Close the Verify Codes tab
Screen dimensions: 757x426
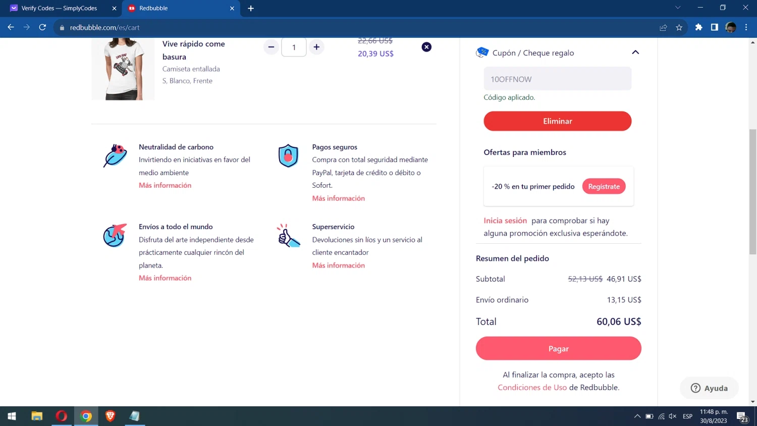114,8
